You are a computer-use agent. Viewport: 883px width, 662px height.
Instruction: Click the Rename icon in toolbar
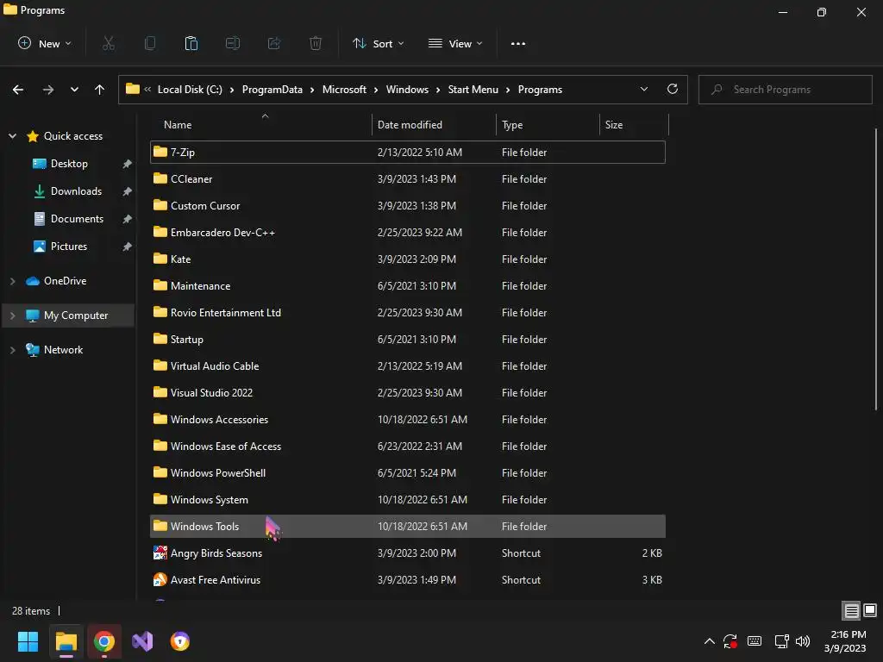click(x=233, y=43)
